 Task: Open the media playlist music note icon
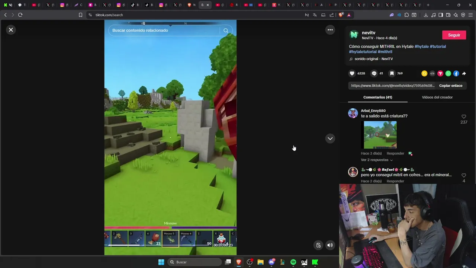(x=433, y=15)
